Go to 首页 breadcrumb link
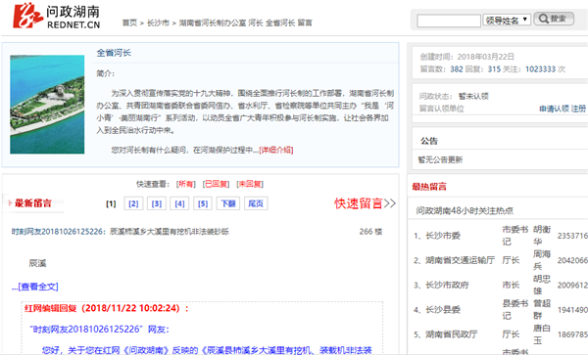Screen dimensions: 588x355 pyautogui.click(x=129, y=22)
